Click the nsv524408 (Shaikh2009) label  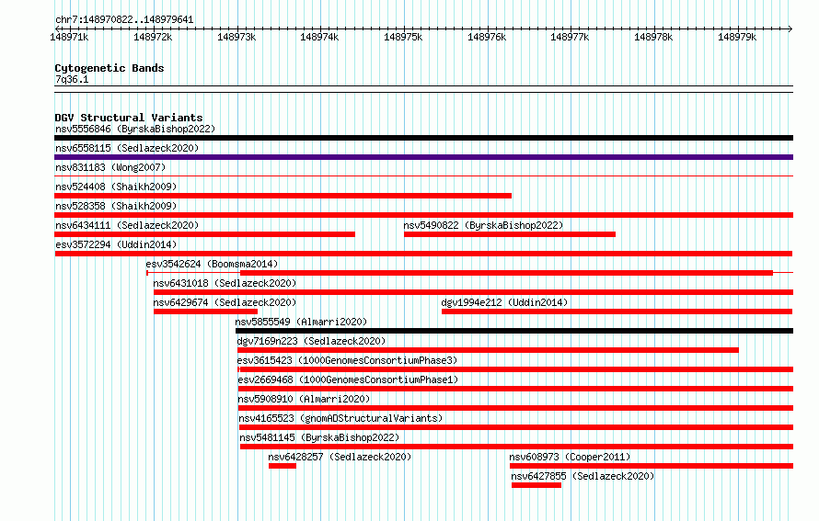tap(116, 187)
